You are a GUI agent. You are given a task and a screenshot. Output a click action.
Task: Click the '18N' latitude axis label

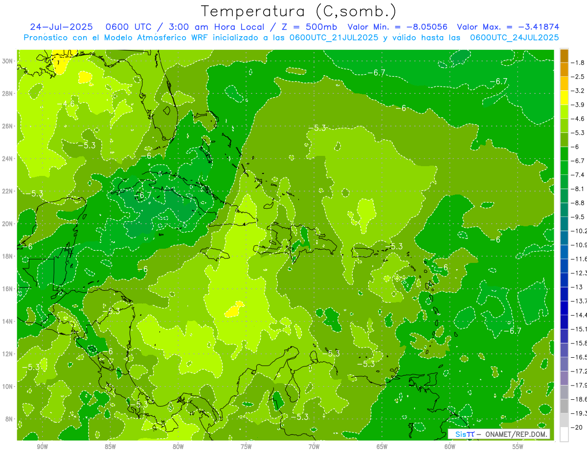pyautogui.click(x=7, y=256)
